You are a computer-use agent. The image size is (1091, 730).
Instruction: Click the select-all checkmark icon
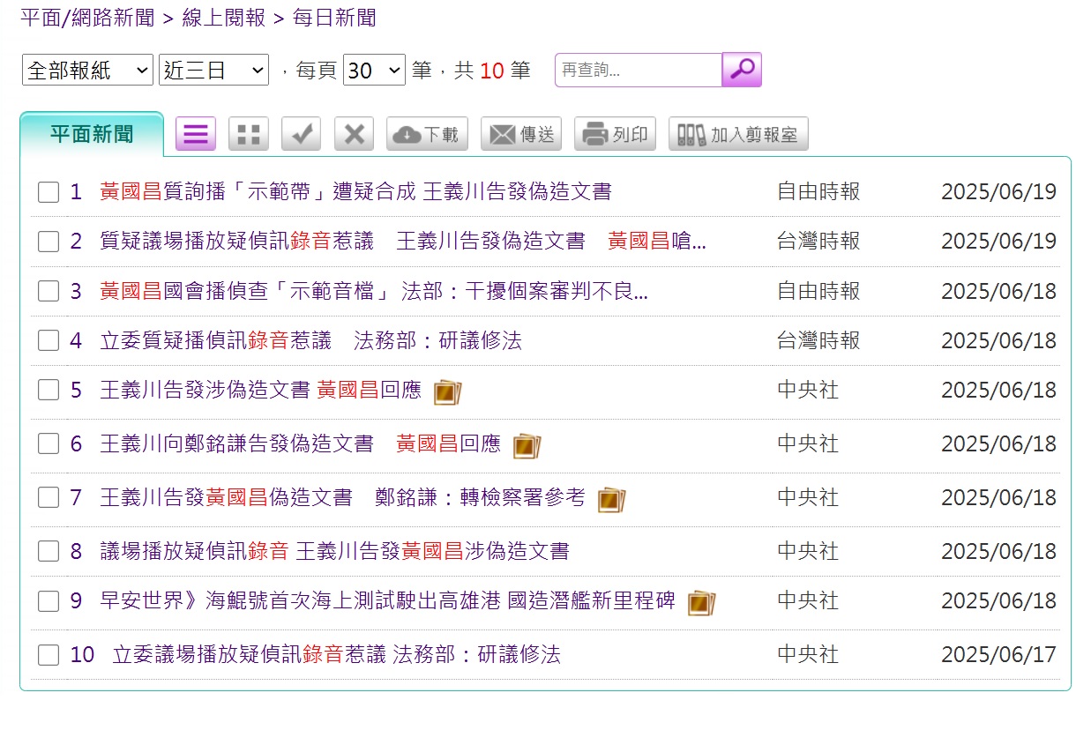click(x=302, y=134)
